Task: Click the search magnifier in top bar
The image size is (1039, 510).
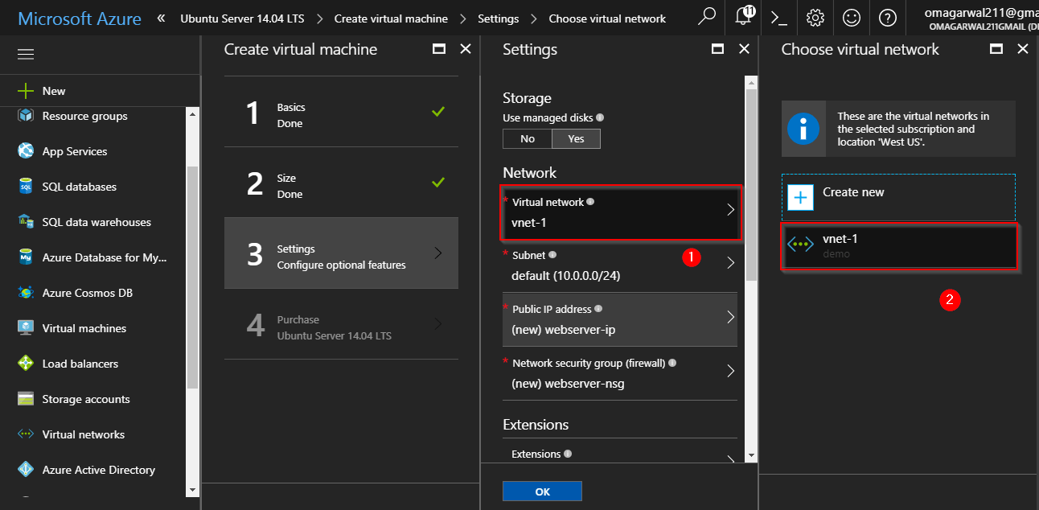Action: [706, 17]
